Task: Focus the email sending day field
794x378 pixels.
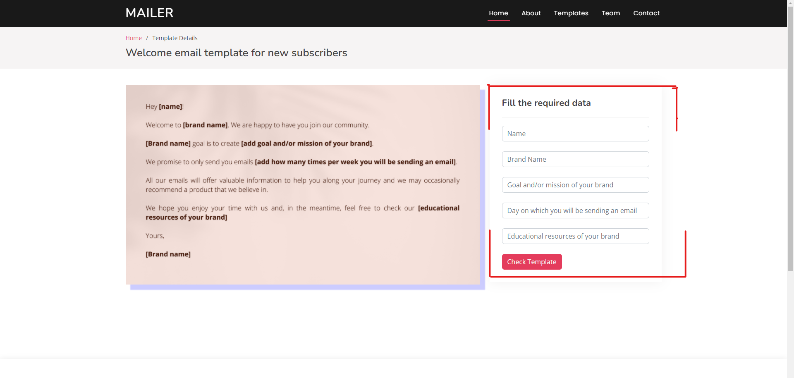Action: tap(575, 210)
